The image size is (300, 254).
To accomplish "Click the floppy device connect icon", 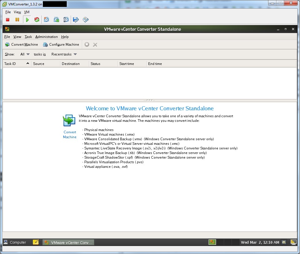I will 76,20.
